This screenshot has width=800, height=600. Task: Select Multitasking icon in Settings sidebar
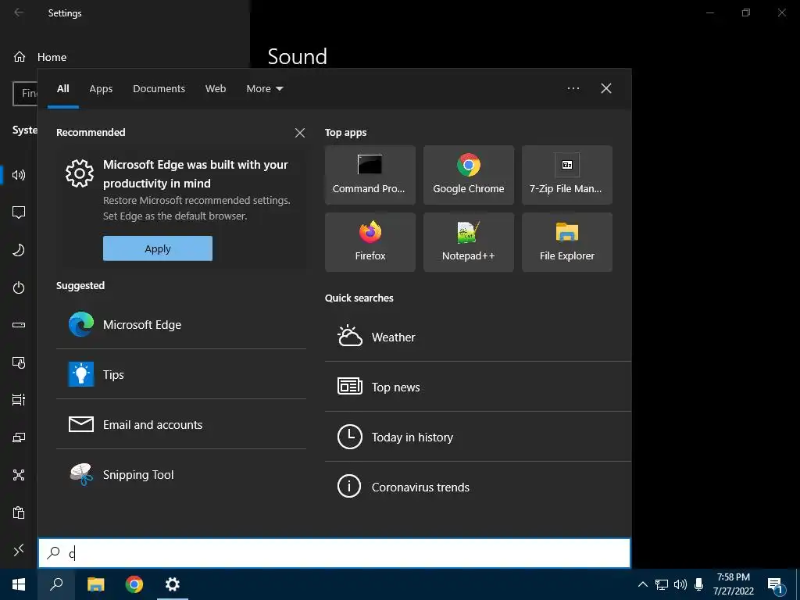click(19, 400)
